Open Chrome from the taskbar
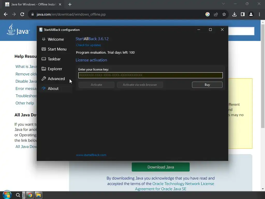Image resolution: width=265 pixels, height=199 pixels. point(30,195)
